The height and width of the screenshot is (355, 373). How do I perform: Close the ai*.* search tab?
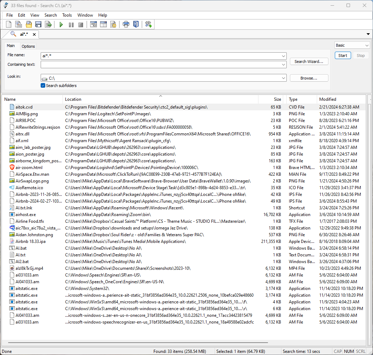34,34
